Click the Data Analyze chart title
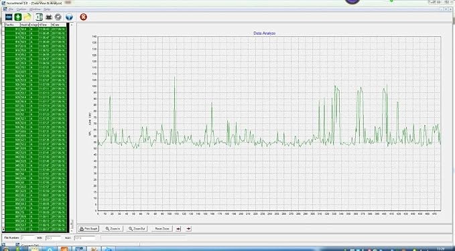 pyautogui.click(x=264, y=33)
